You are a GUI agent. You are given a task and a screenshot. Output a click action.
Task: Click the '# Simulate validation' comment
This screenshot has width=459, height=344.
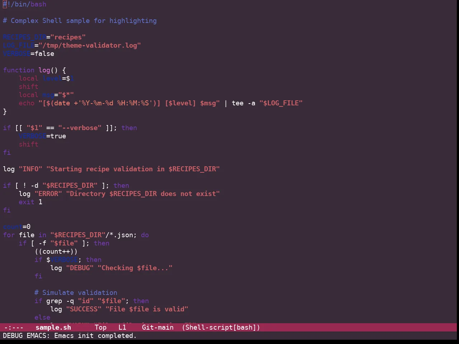(76, 293)
